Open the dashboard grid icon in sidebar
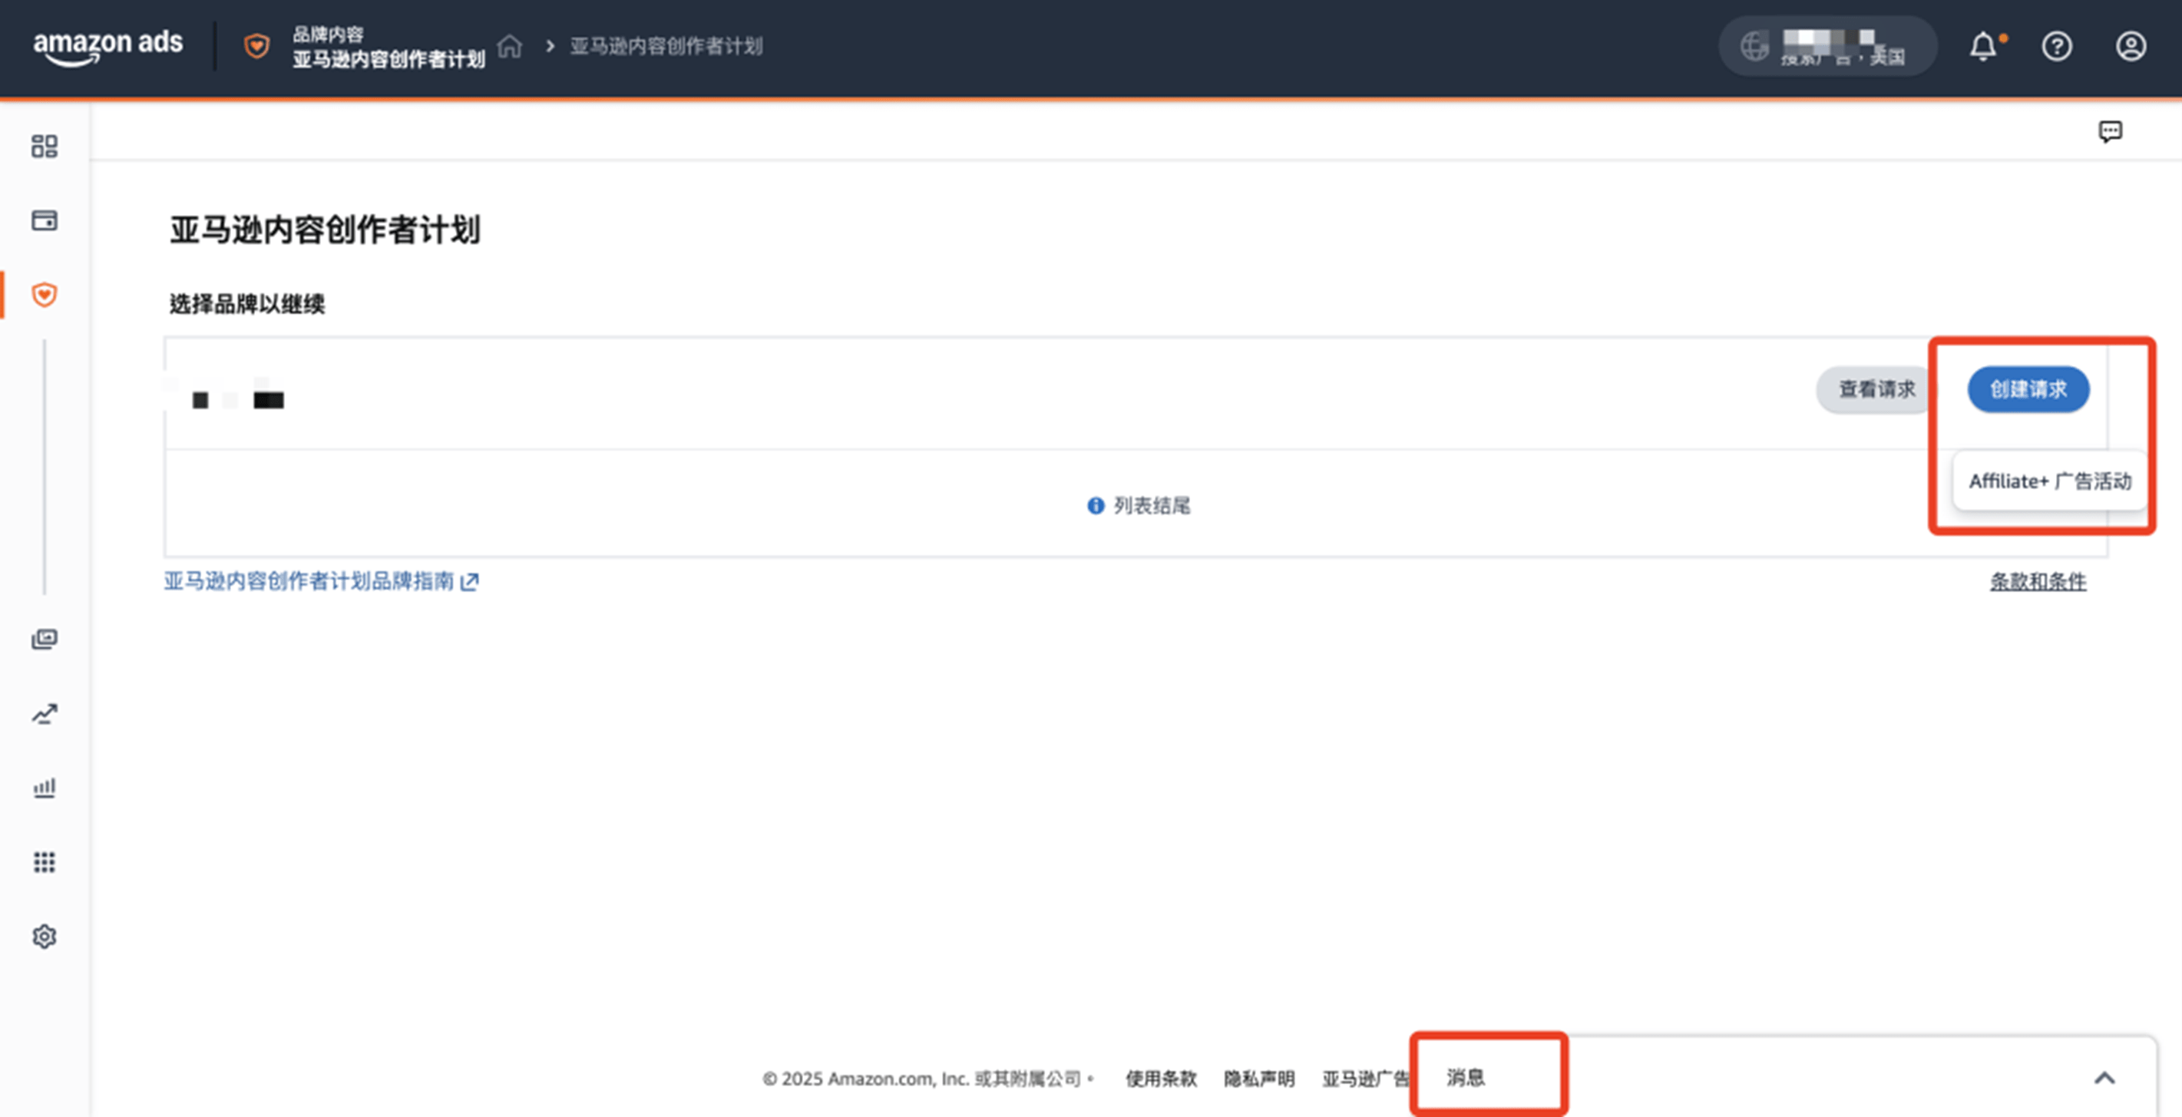2182x1117 pixels. pos(44,146)
